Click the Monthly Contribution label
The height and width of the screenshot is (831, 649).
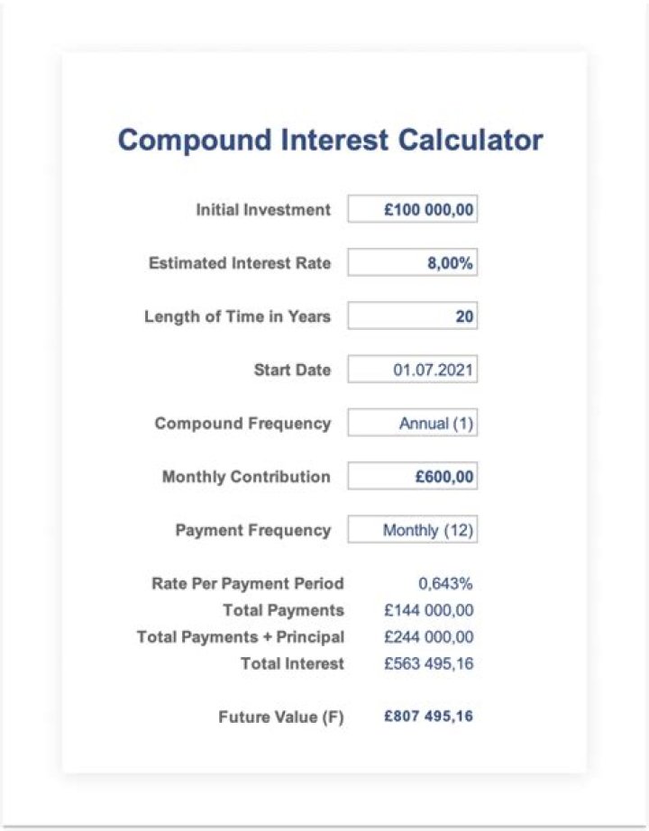point(246,477)
